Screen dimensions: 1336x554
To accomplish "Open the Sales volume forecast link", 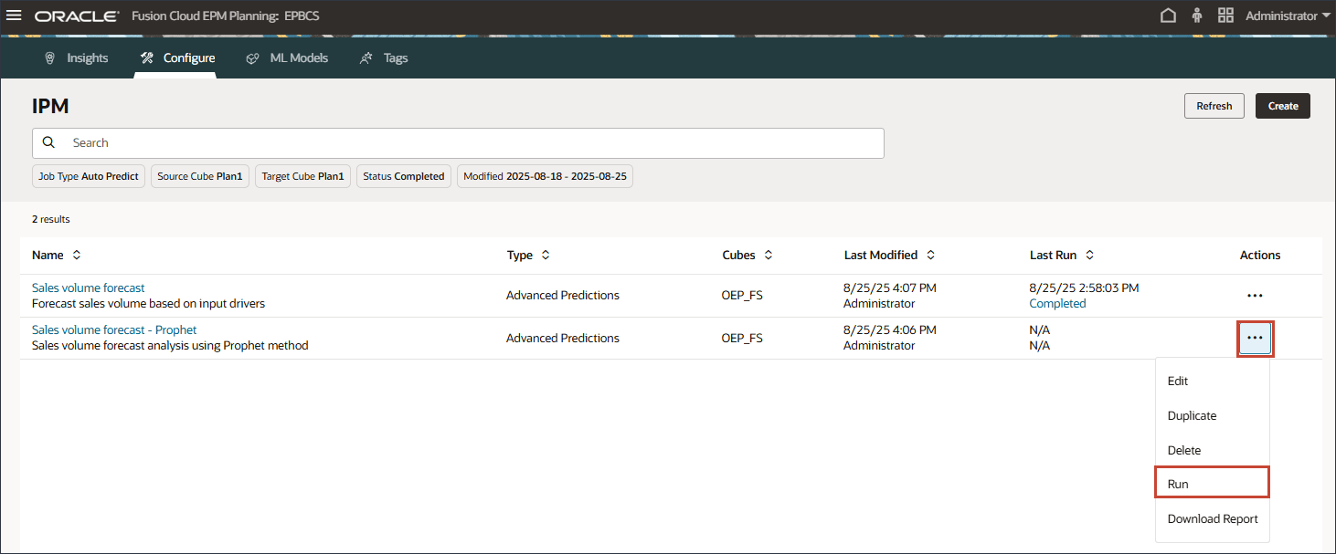I will click(89, 287).
